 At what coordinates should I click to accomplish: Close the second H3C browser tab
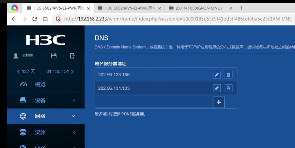click(x=159, y=8)
